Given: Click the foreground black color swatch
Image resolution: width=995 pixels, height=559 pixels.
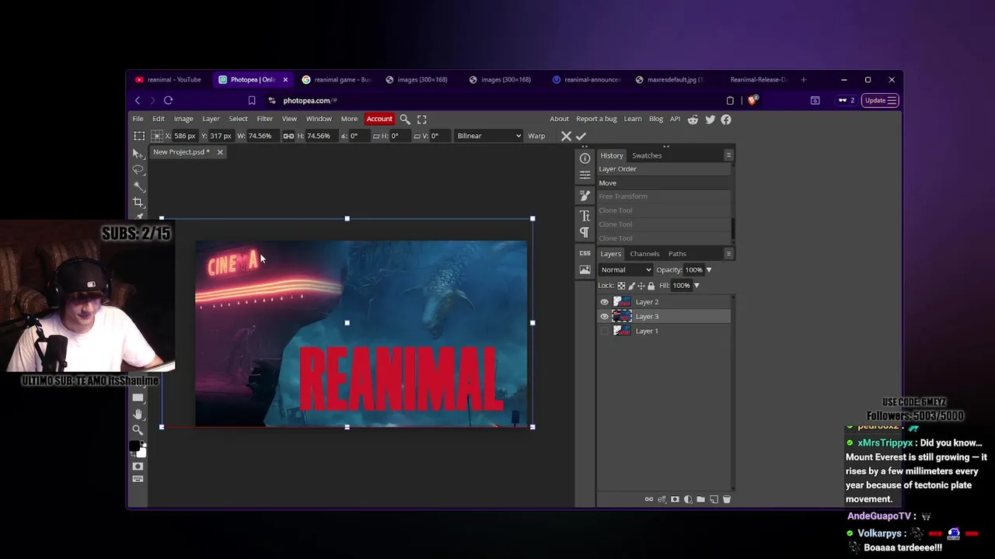Looking at the screenshot, I should (x=134, y=446).
